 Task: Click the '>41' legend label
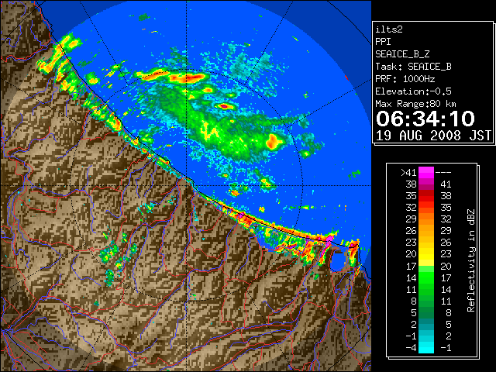(408, 173)
